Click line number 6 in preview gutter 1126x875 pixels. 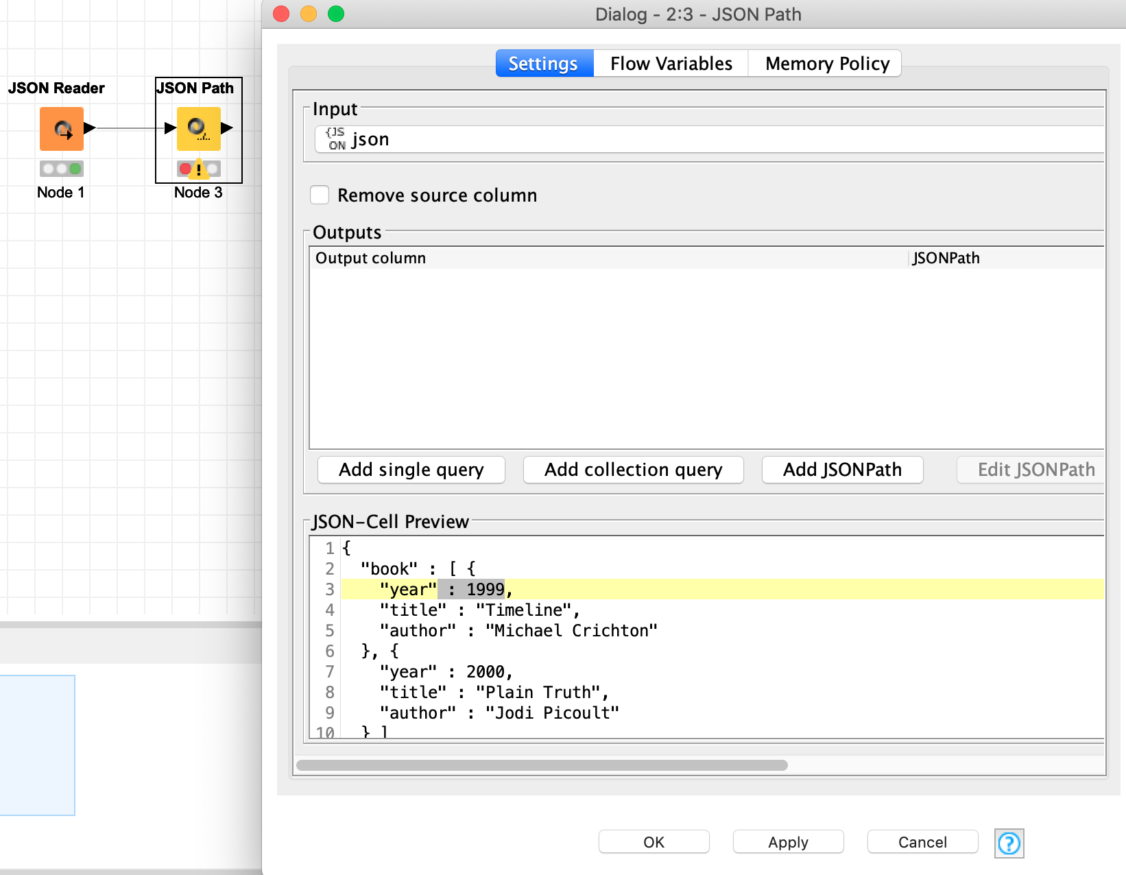(x=330, y=651)
